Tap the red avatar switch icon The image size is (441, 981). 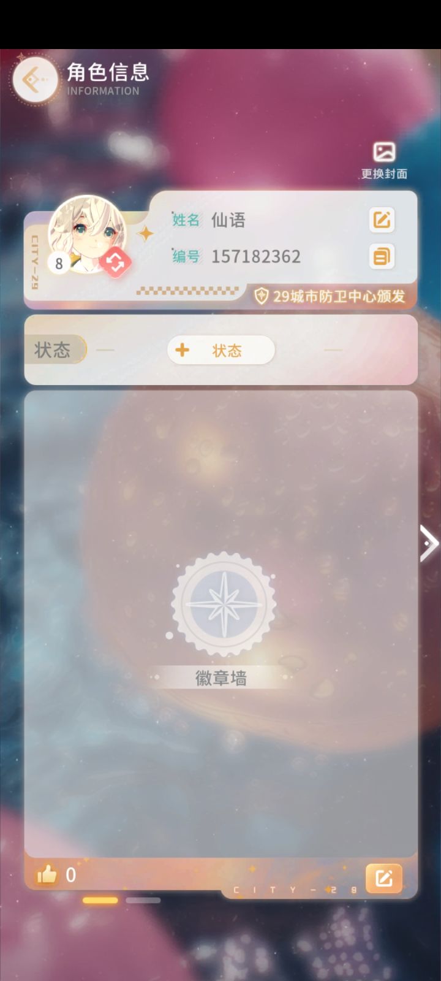click(x=115, y=262)
